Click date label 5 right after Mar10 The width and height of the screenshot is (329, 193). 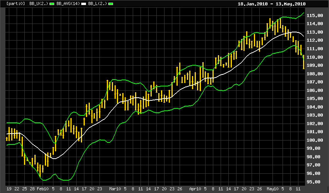point(125,189)
